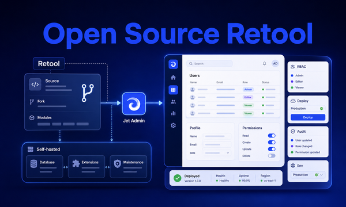This screenshot has width=346, height=207.
Task: Click the Jet Admin swirl logo in the sidebar
Action: (x=173, y=64)
